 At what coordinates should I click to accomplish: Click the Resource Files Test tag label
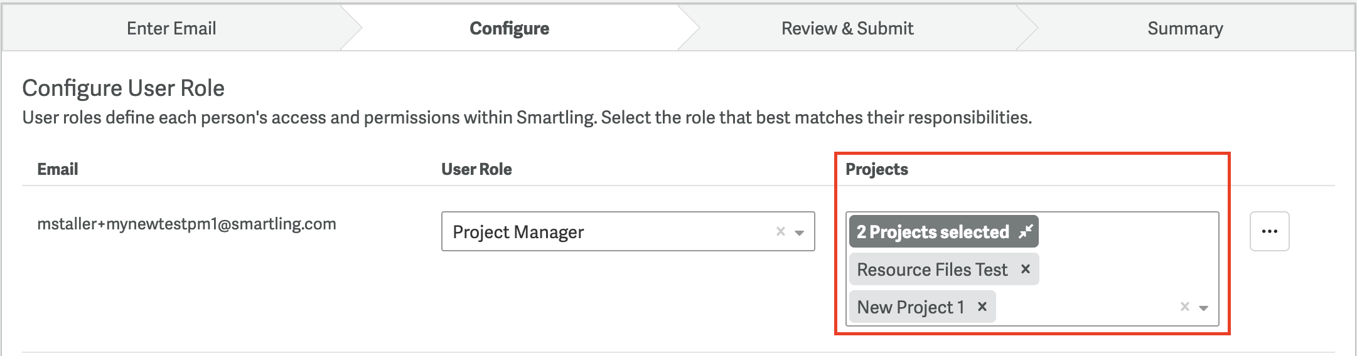click(x=932, y=270)
